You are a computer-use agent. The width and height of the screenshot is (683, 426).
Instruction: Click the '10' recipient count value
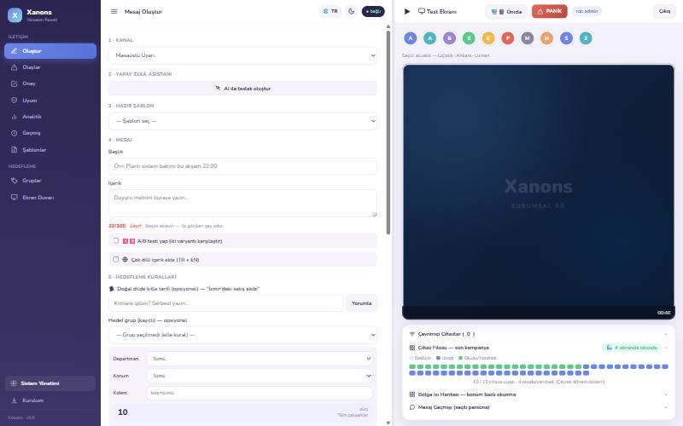coord(123,412)
